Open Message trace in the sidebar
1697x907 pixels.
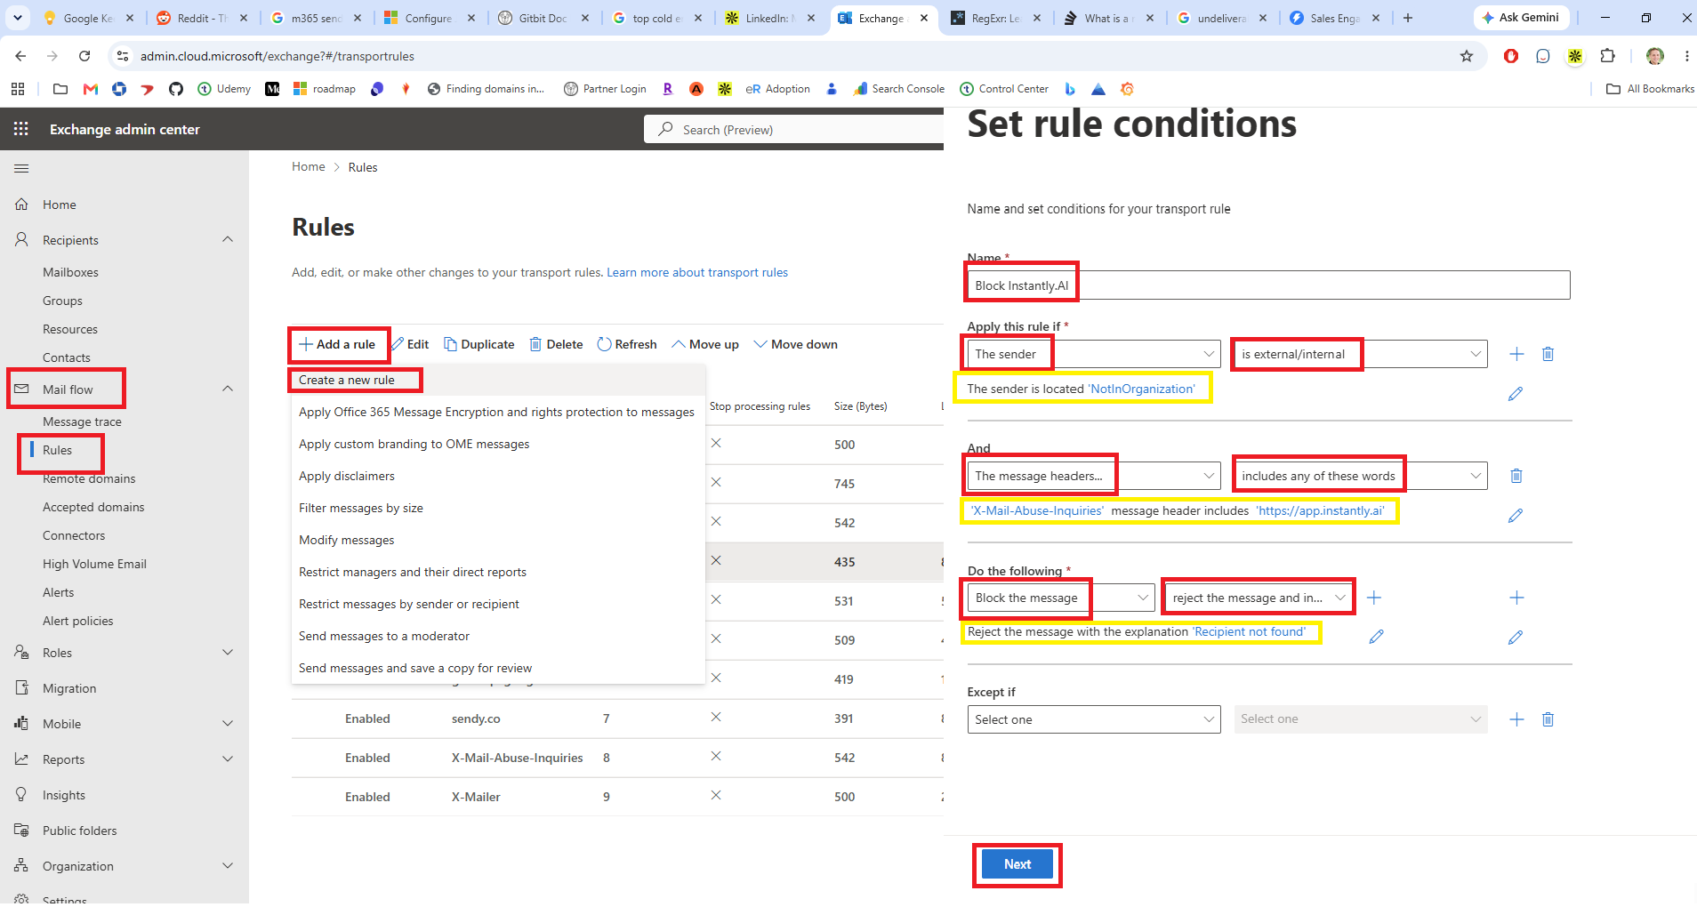[82, 421]
